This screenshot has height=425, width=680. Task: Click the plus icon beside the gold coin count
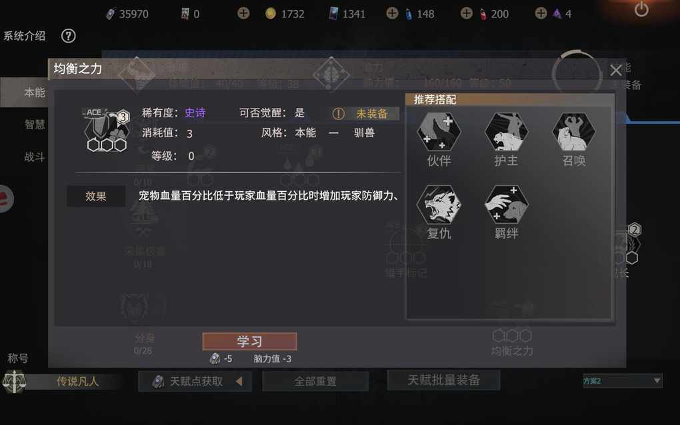[x=244, y=13]
